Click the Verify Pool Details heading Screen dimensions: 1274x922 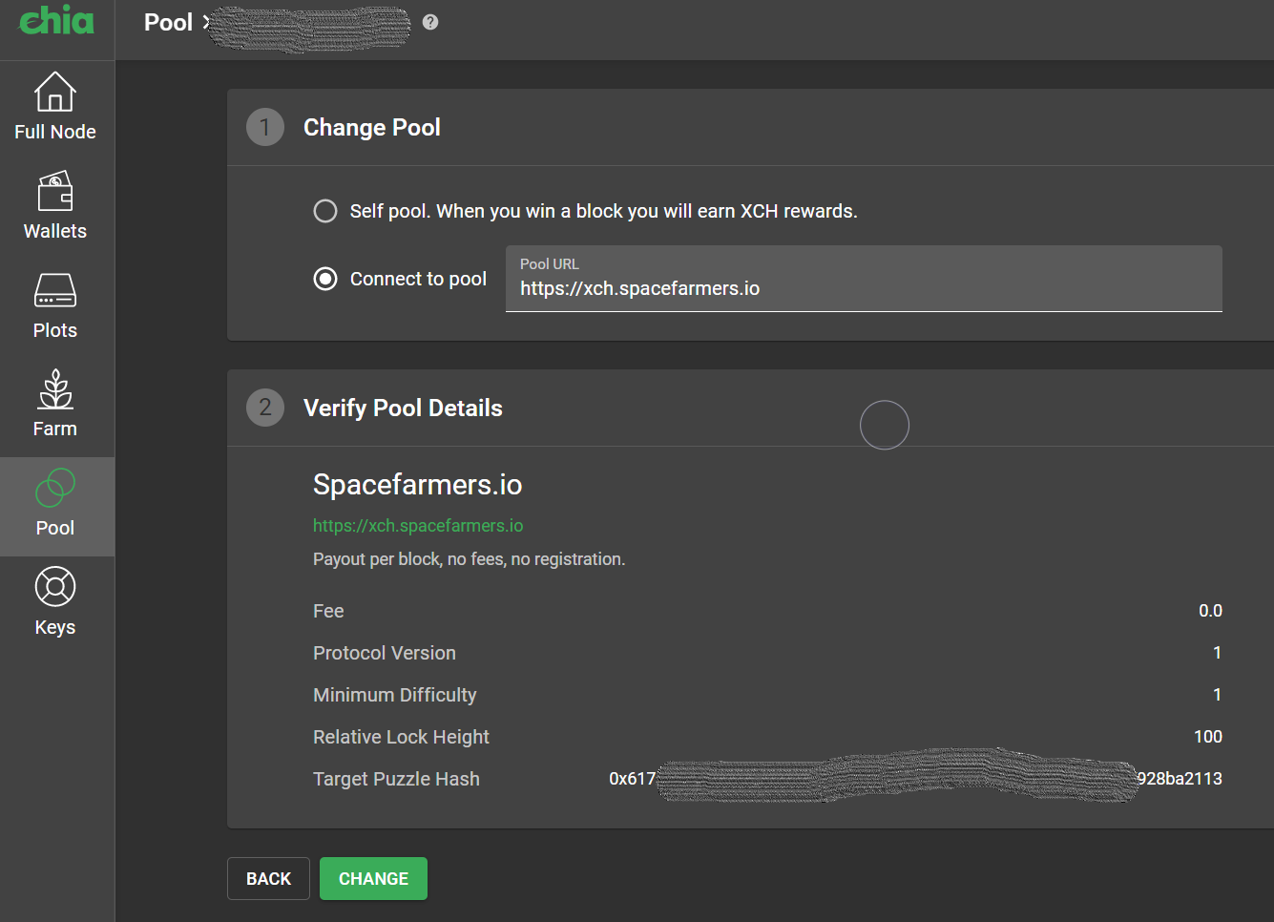[x=403, y=408]
